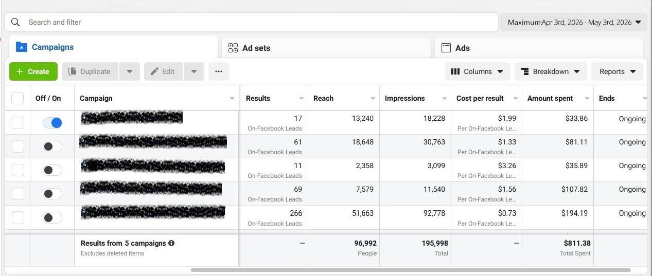Click the Campaigns folder icon
This screenshot has width=652, height=276.
click(21, 47)
